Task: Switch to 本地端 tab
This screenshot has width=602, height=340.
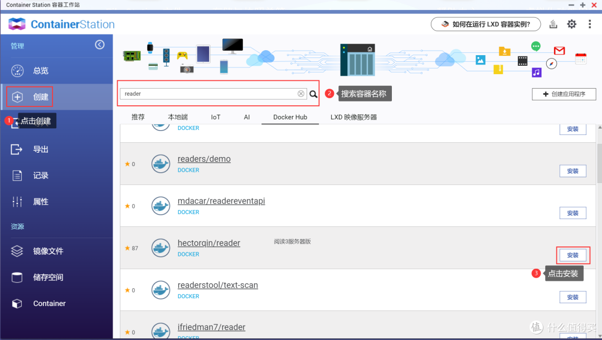Action: (x=178, y=117)
